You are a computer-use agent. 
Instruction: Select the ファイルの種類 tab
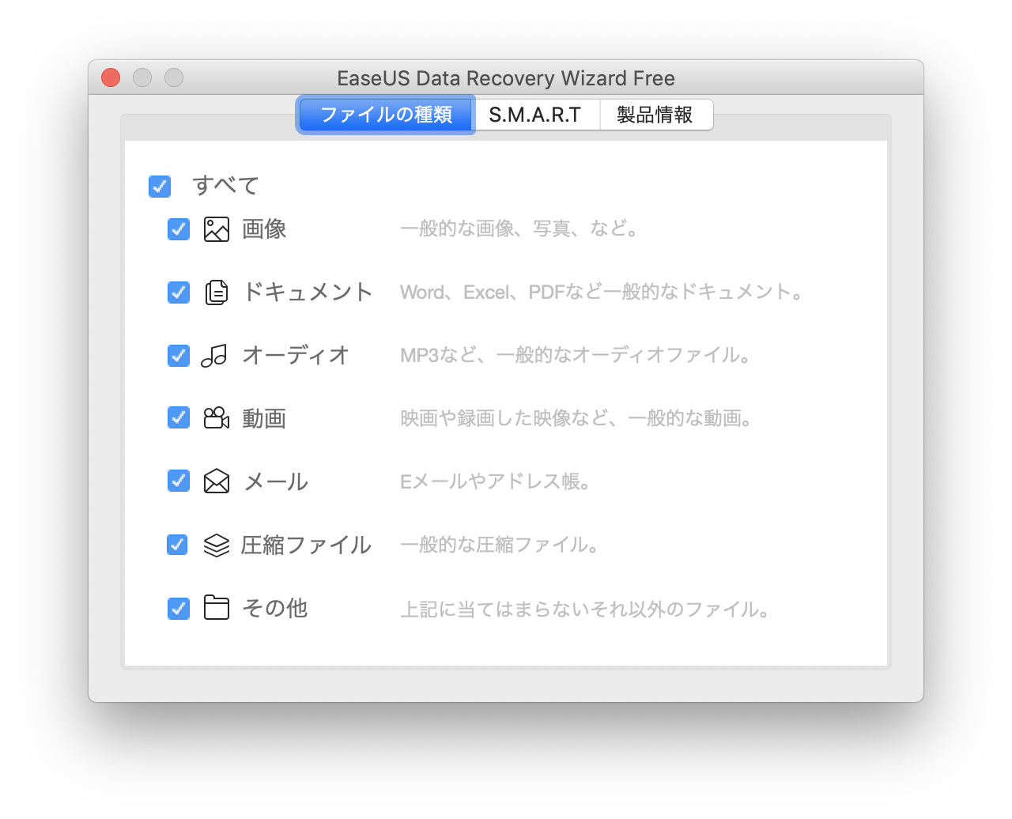(x=386, y=115)
